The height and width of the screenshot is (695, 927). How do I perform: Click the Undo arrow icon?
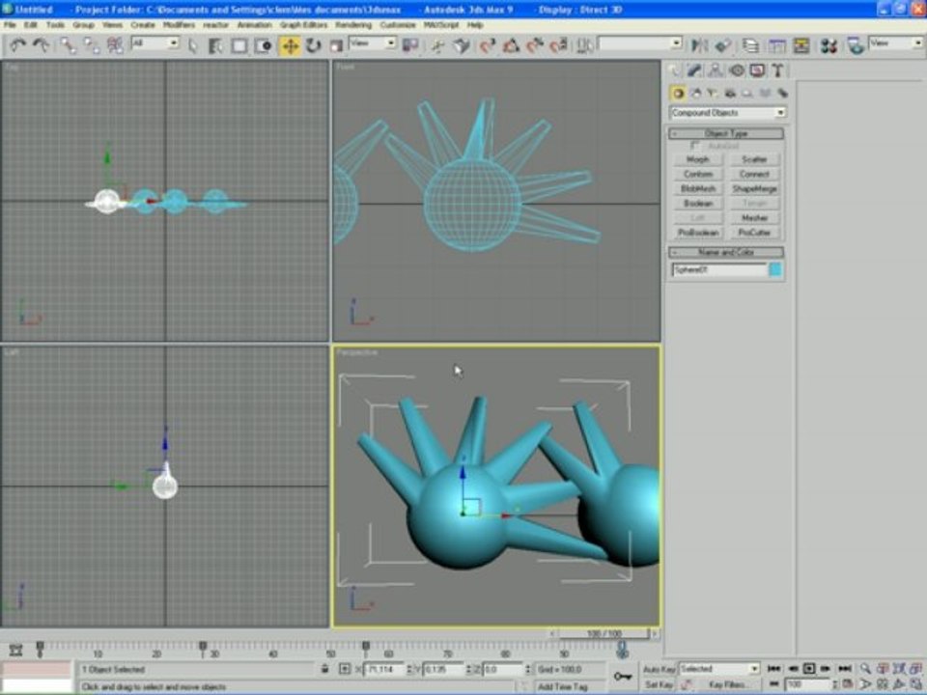click(17, 45)
